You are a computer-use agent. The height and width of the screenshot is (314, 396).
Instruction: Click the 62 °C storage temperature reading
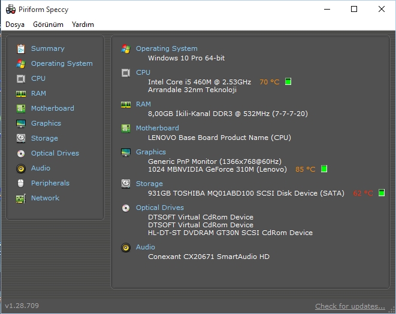coord(363,193)
